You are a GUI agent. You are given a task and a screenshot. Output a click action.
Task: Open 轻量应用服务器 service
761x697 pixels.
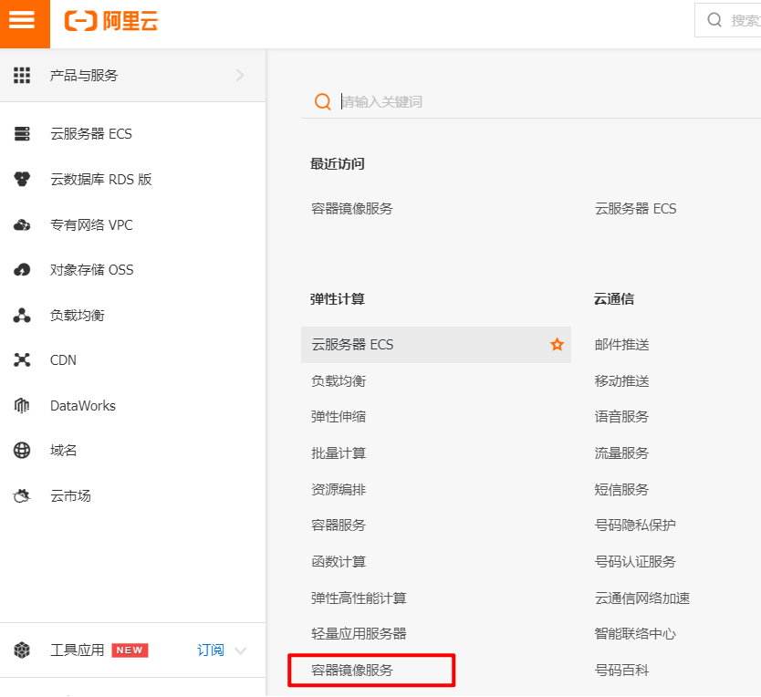359,633
